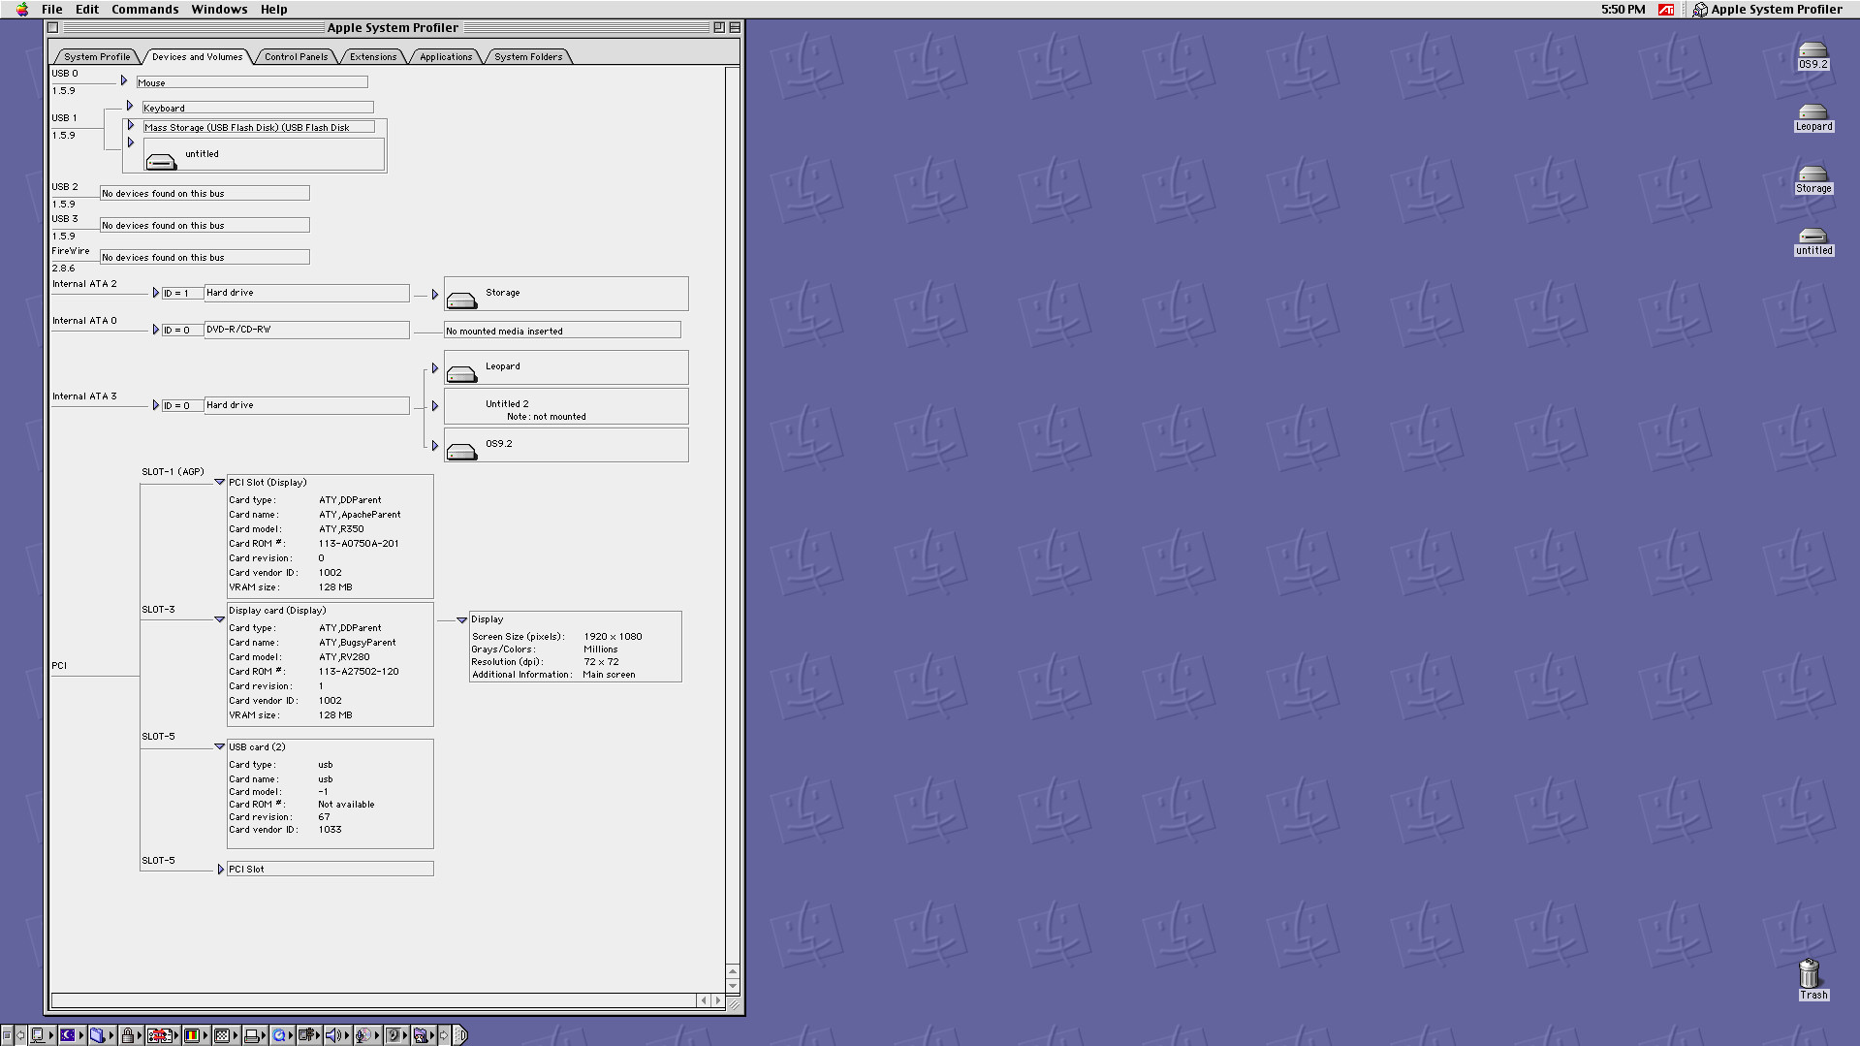Click the speaker volume Control Strip icon
1860x1046 pixels.
click(332, 1035)
